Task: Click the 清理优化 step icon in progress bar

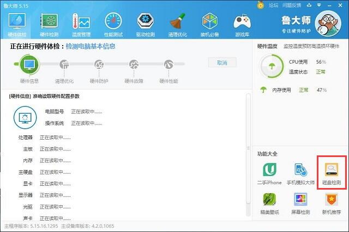Action: coord(64,64)
